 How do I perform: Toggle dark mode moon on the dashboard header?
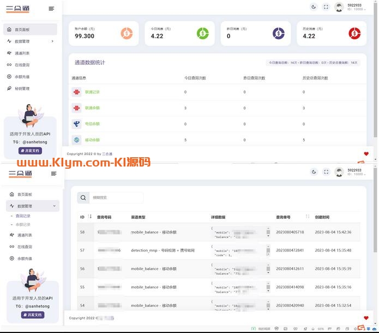[314, 7]
